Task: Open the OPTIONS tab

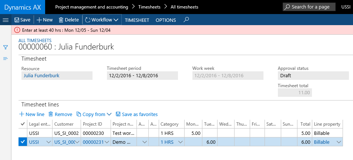Action: [166, 20]
